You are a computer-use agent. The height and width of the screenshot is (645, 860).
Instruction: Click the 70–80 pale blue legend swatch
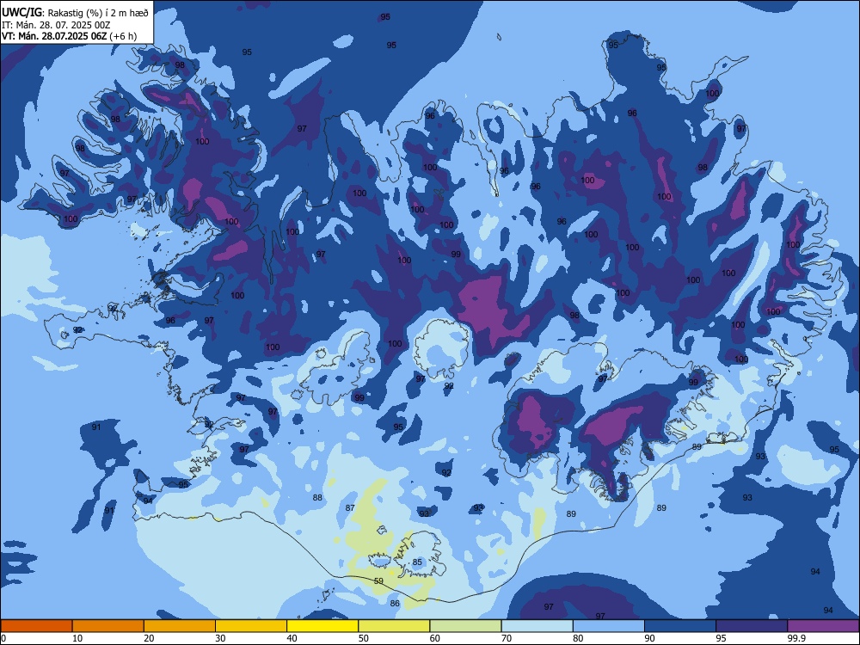pos(537,626)
